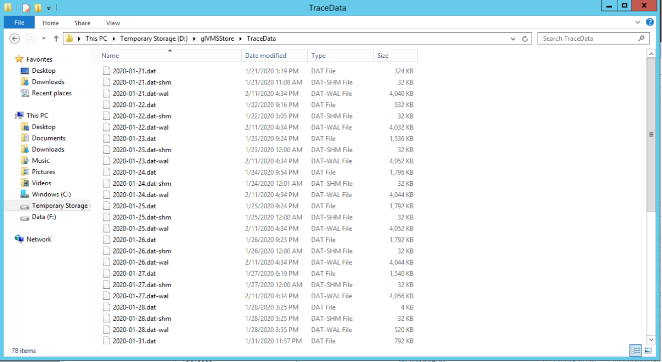Switch to the View ribbon tab

(113, 23)
